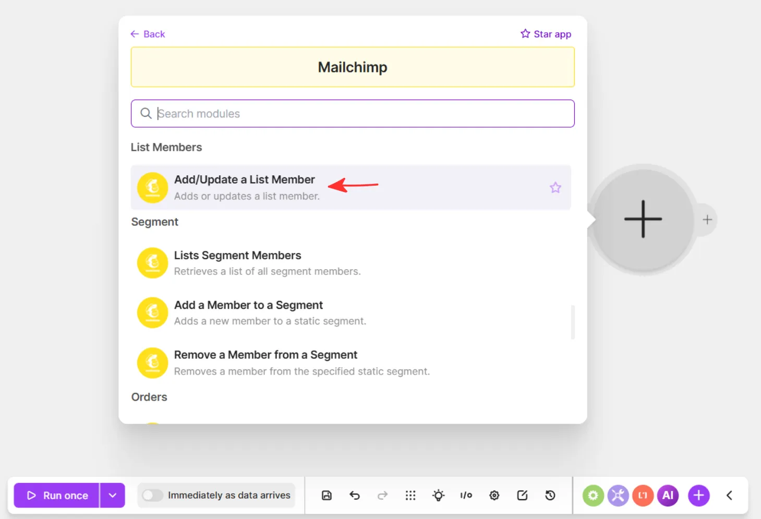Go back using the Back arrow link
This screenshot has width=761, height=519.
click(x=148, y=34)
